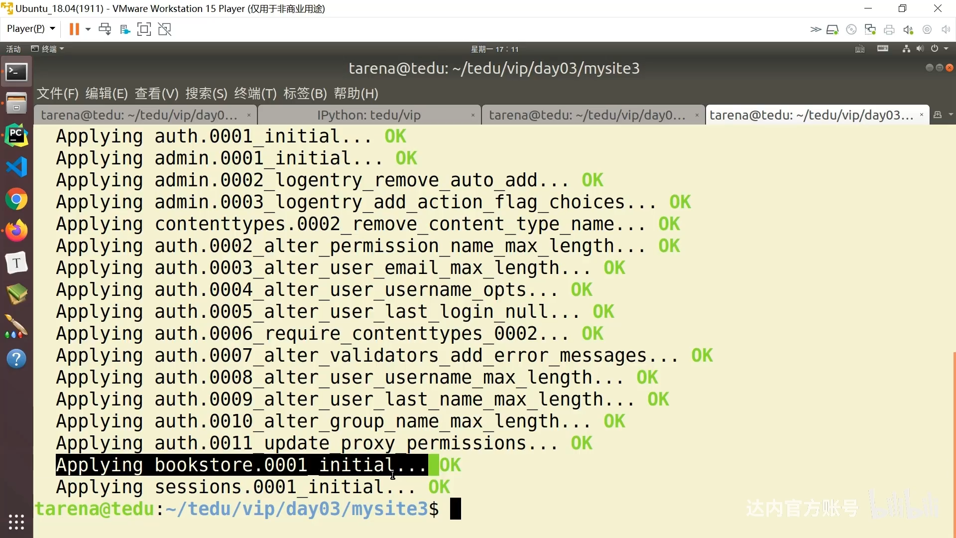The width and height of the screenshot is (956, 538).
Task: Switch to the IPython: tedu/vip tab
Action: tap(368, 115)
